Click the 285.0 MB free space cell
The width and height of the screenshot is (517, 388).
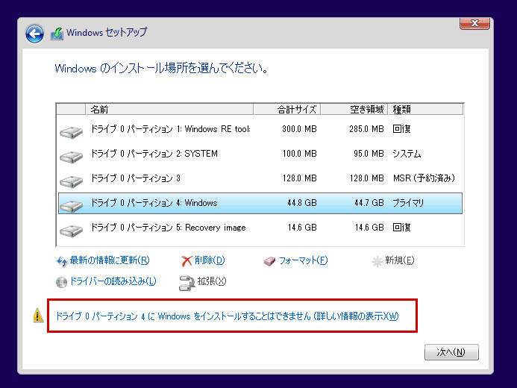[x=366, y=129]
